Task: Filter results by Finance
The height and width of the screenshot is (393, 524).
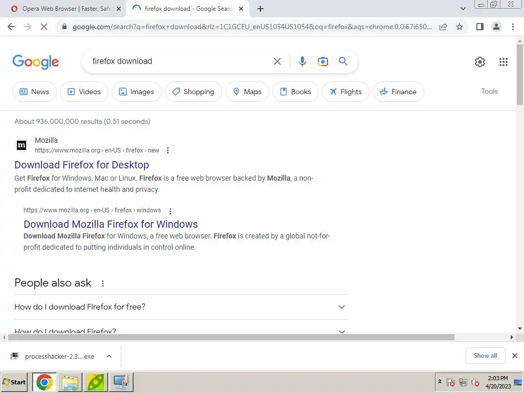Action: point(398,92)
